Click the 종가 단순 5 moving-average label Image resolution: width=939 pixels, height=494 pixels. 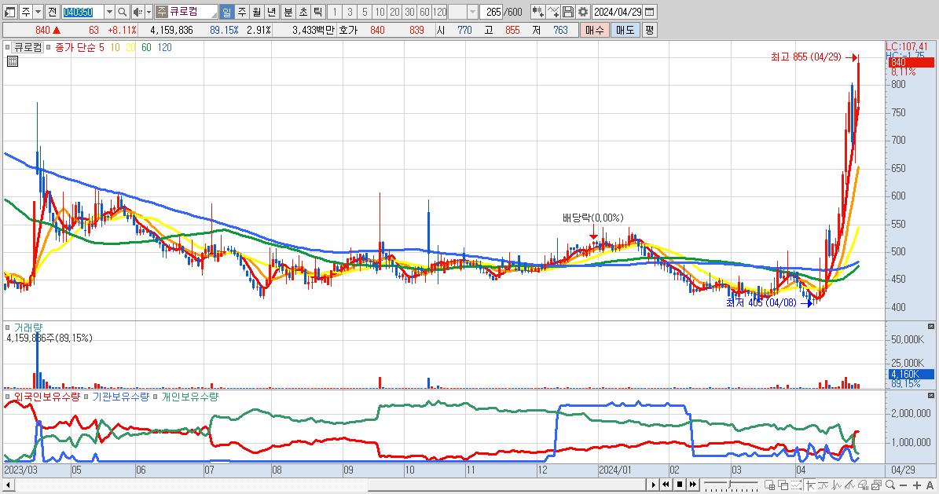(x=79, y=47)
